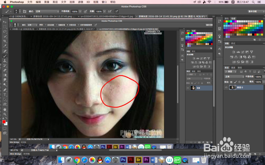
Task: Open the 不透明度 dropdown arrow in options bar
Action: (x=80, y=11)
